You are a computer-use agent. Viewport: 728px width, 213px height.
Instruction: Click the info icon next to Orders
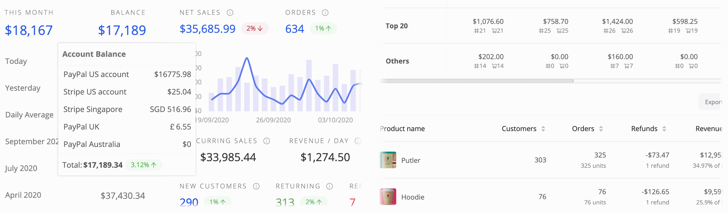(325, 13)
